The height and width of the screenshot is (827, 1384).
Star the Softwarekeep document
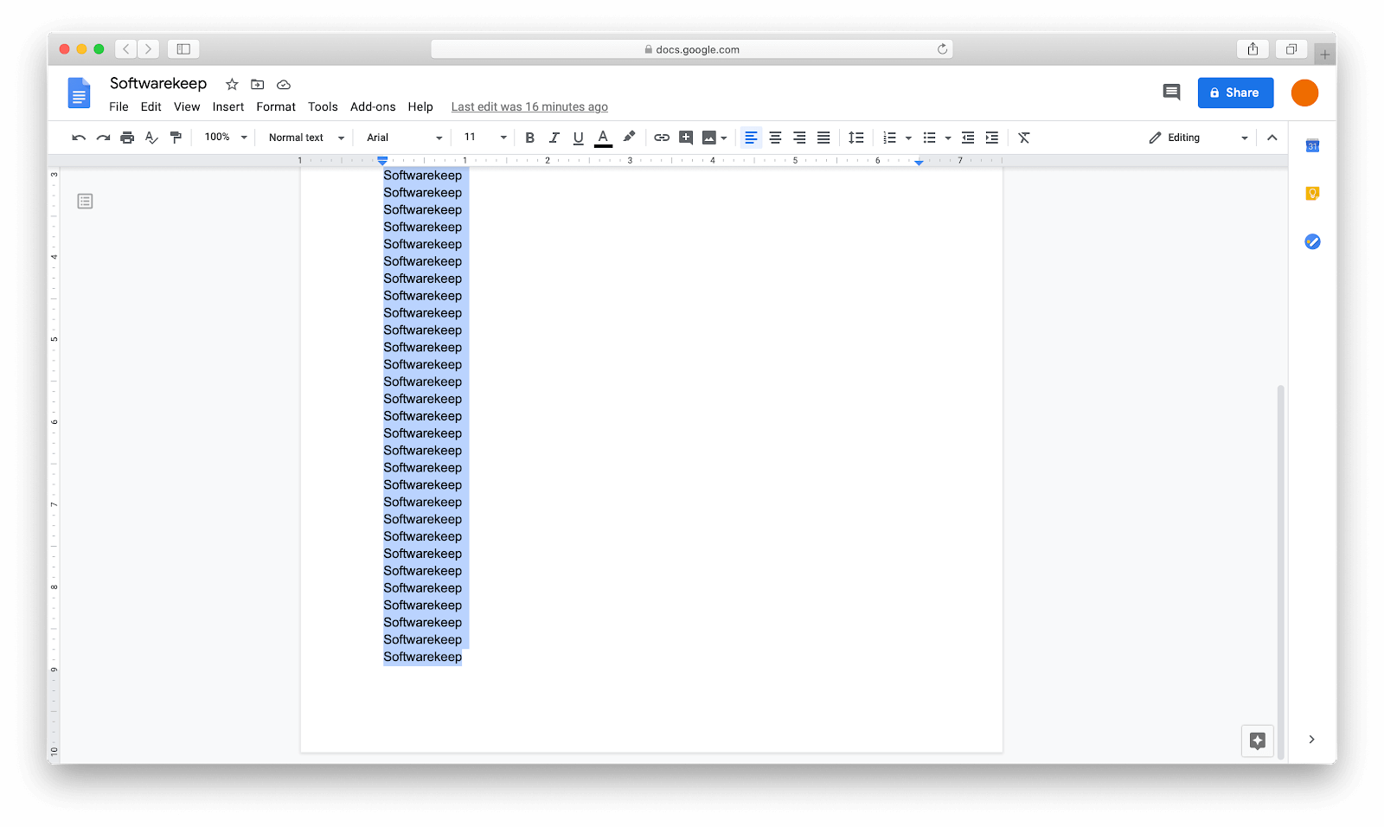pyautogui.click(x=232, y=84)
